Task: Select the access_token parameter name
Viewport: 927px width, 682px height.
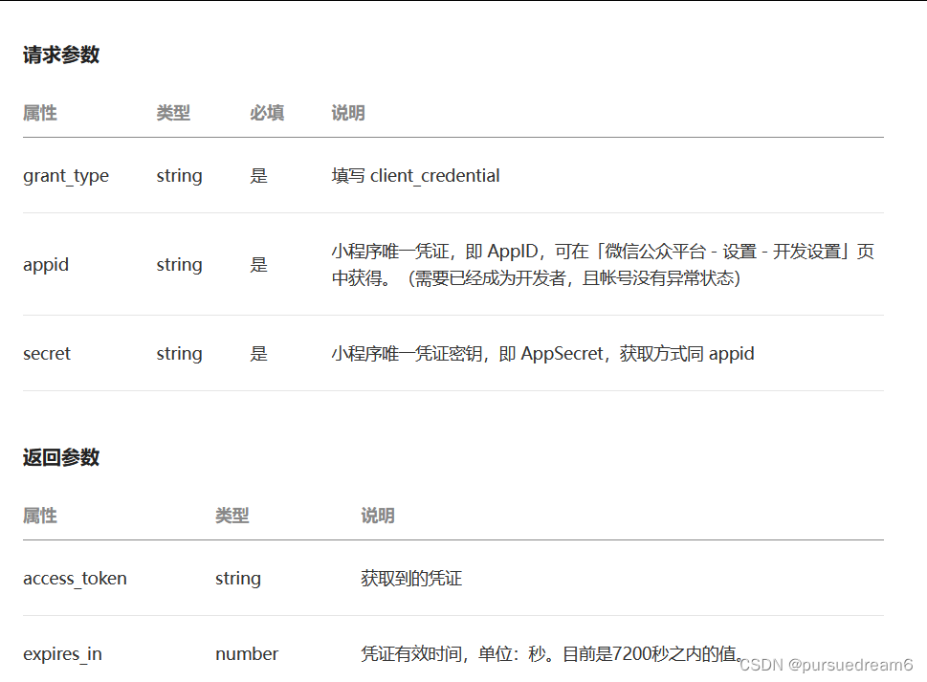Action: (x=75, y=579)
